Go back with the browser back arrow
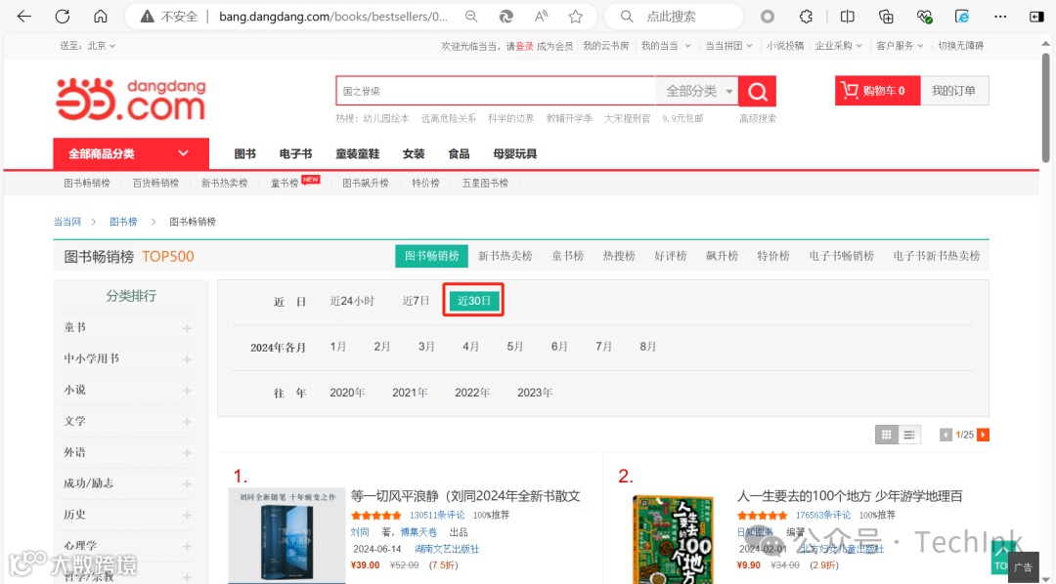The image size is (1056, 584). pyautogui.click(x=24, y=17)
